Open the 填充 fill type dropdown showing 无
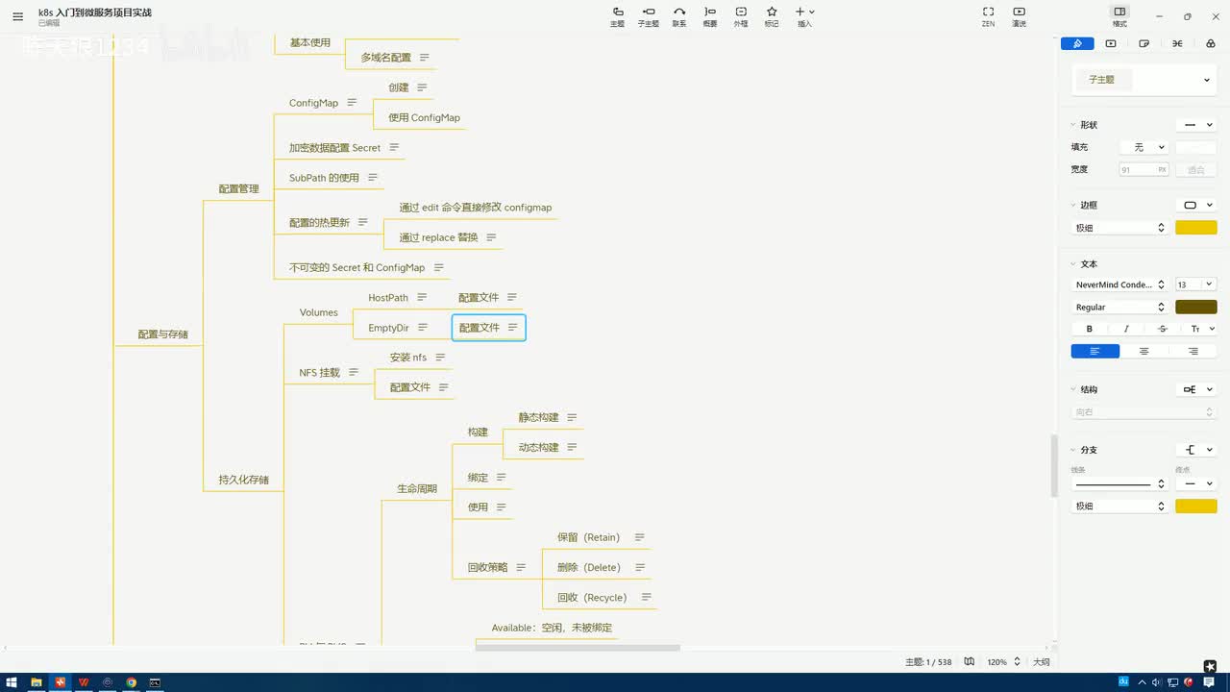 click(x=1144, y=147)
